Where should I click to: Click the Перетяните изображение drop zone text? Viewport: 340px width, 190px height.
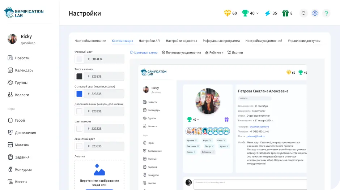99,183
